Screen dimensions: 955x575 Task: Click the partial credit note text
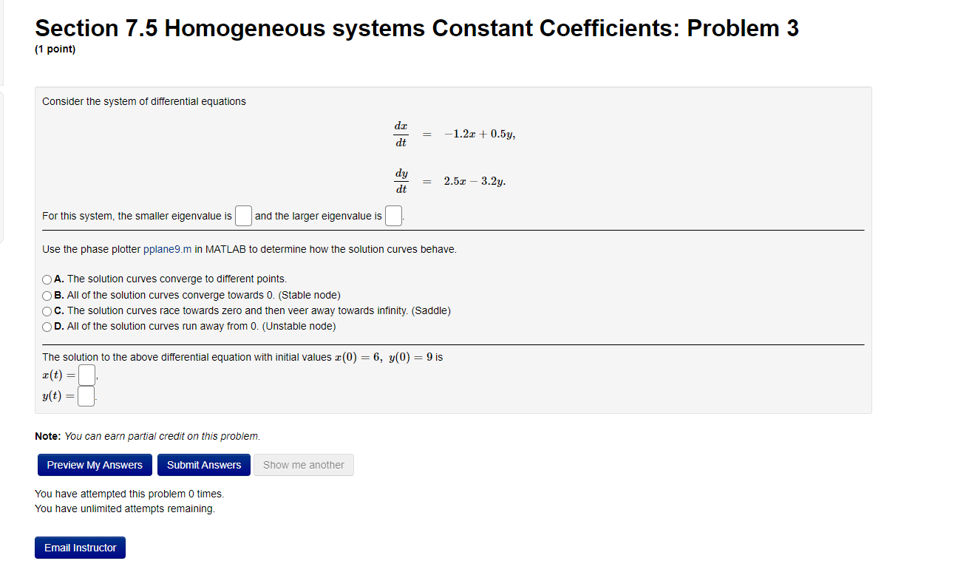148,436
